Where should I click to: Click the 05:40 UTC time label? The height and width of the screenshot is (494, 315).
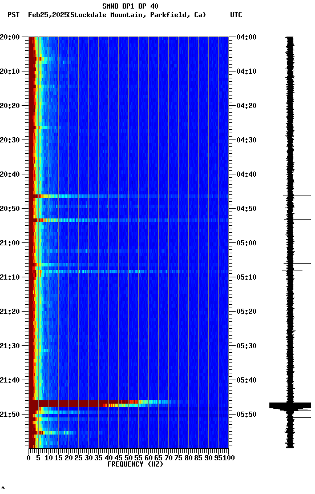(247, 381)
